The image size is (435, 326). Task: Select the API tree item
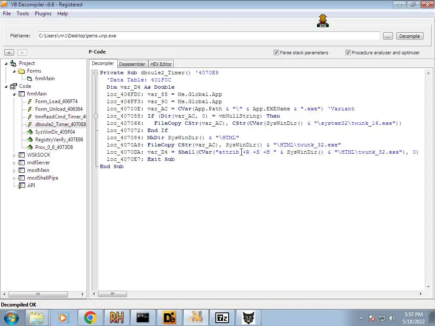point(31,185)
